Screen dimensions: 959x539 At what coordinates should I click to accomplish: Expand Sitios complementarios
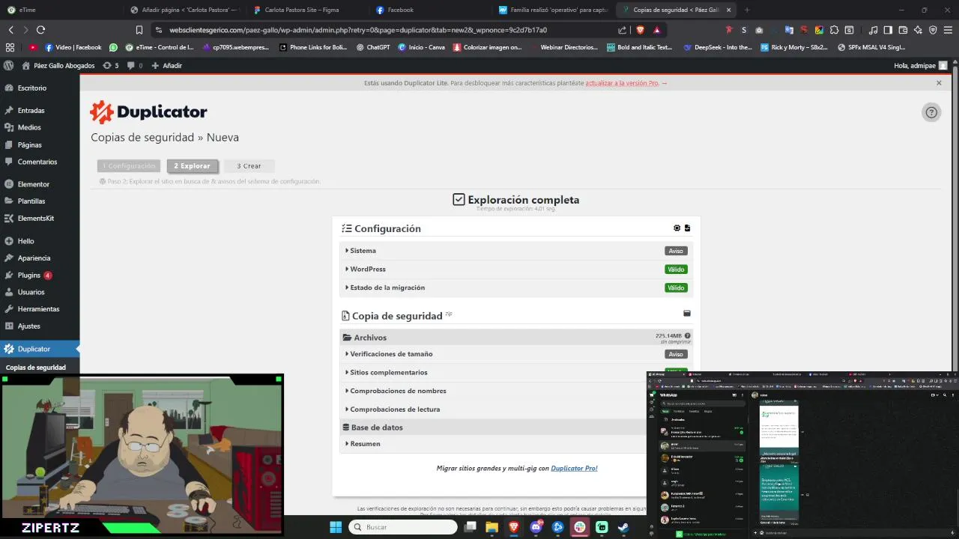(x=516, y=372)
